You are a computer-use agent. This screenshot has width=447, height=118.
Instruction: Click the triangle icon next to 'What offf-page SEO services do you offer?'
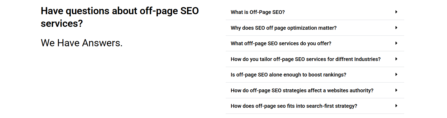(x=396, y=43)
